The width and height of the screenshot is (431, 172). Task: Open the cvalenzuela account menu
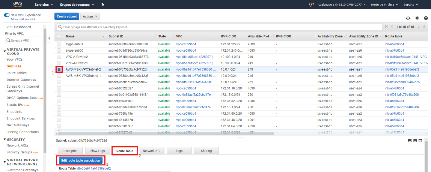(342, 5)
